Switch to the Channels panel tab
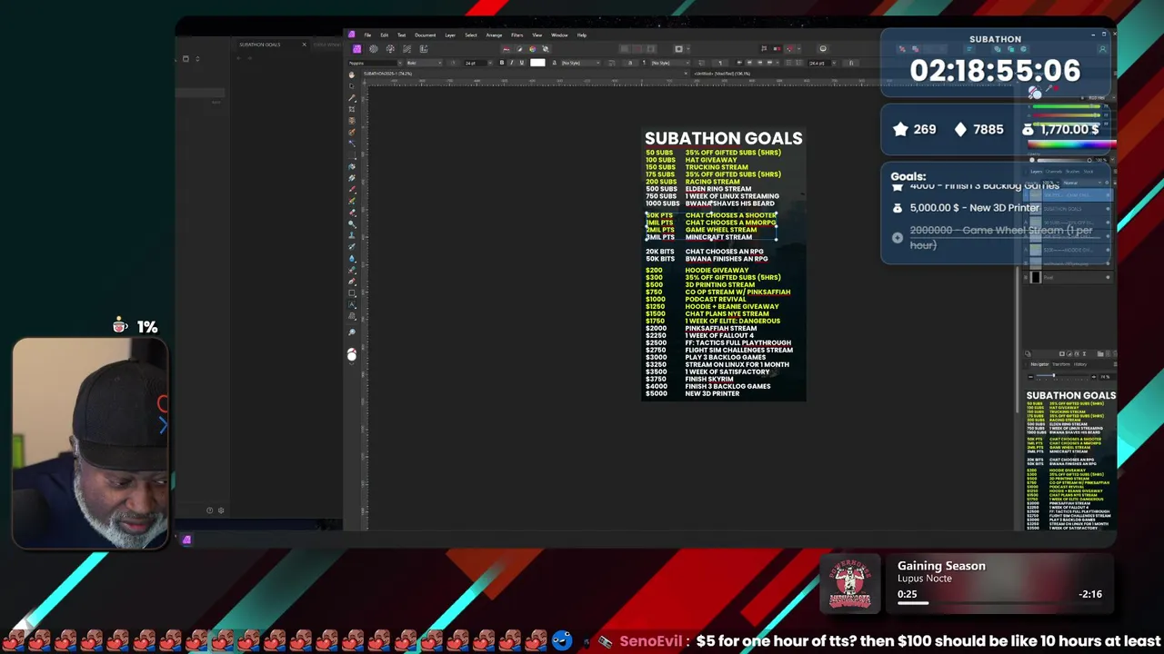Viewport: 1164px width, 654px height. pos(1053,171)
